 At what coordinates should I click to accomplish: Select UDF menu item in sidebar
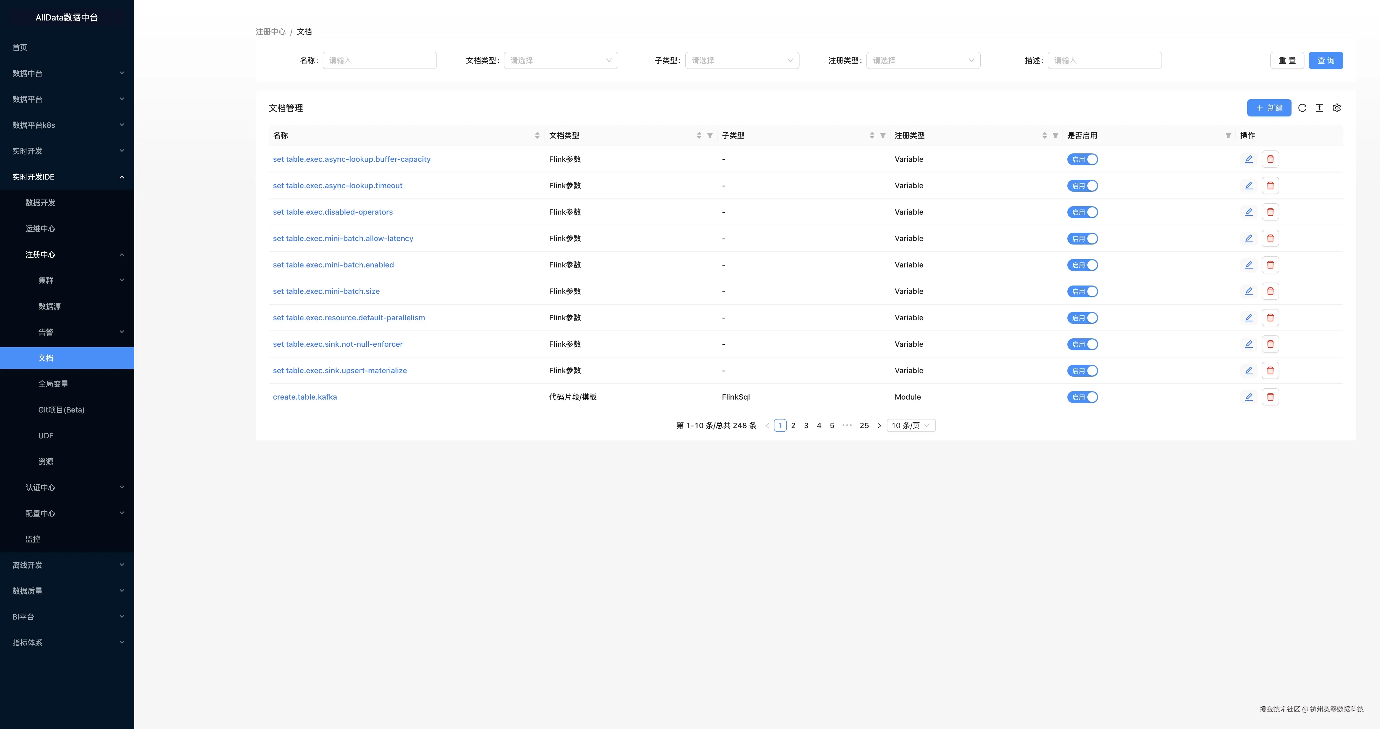[46, 436]
